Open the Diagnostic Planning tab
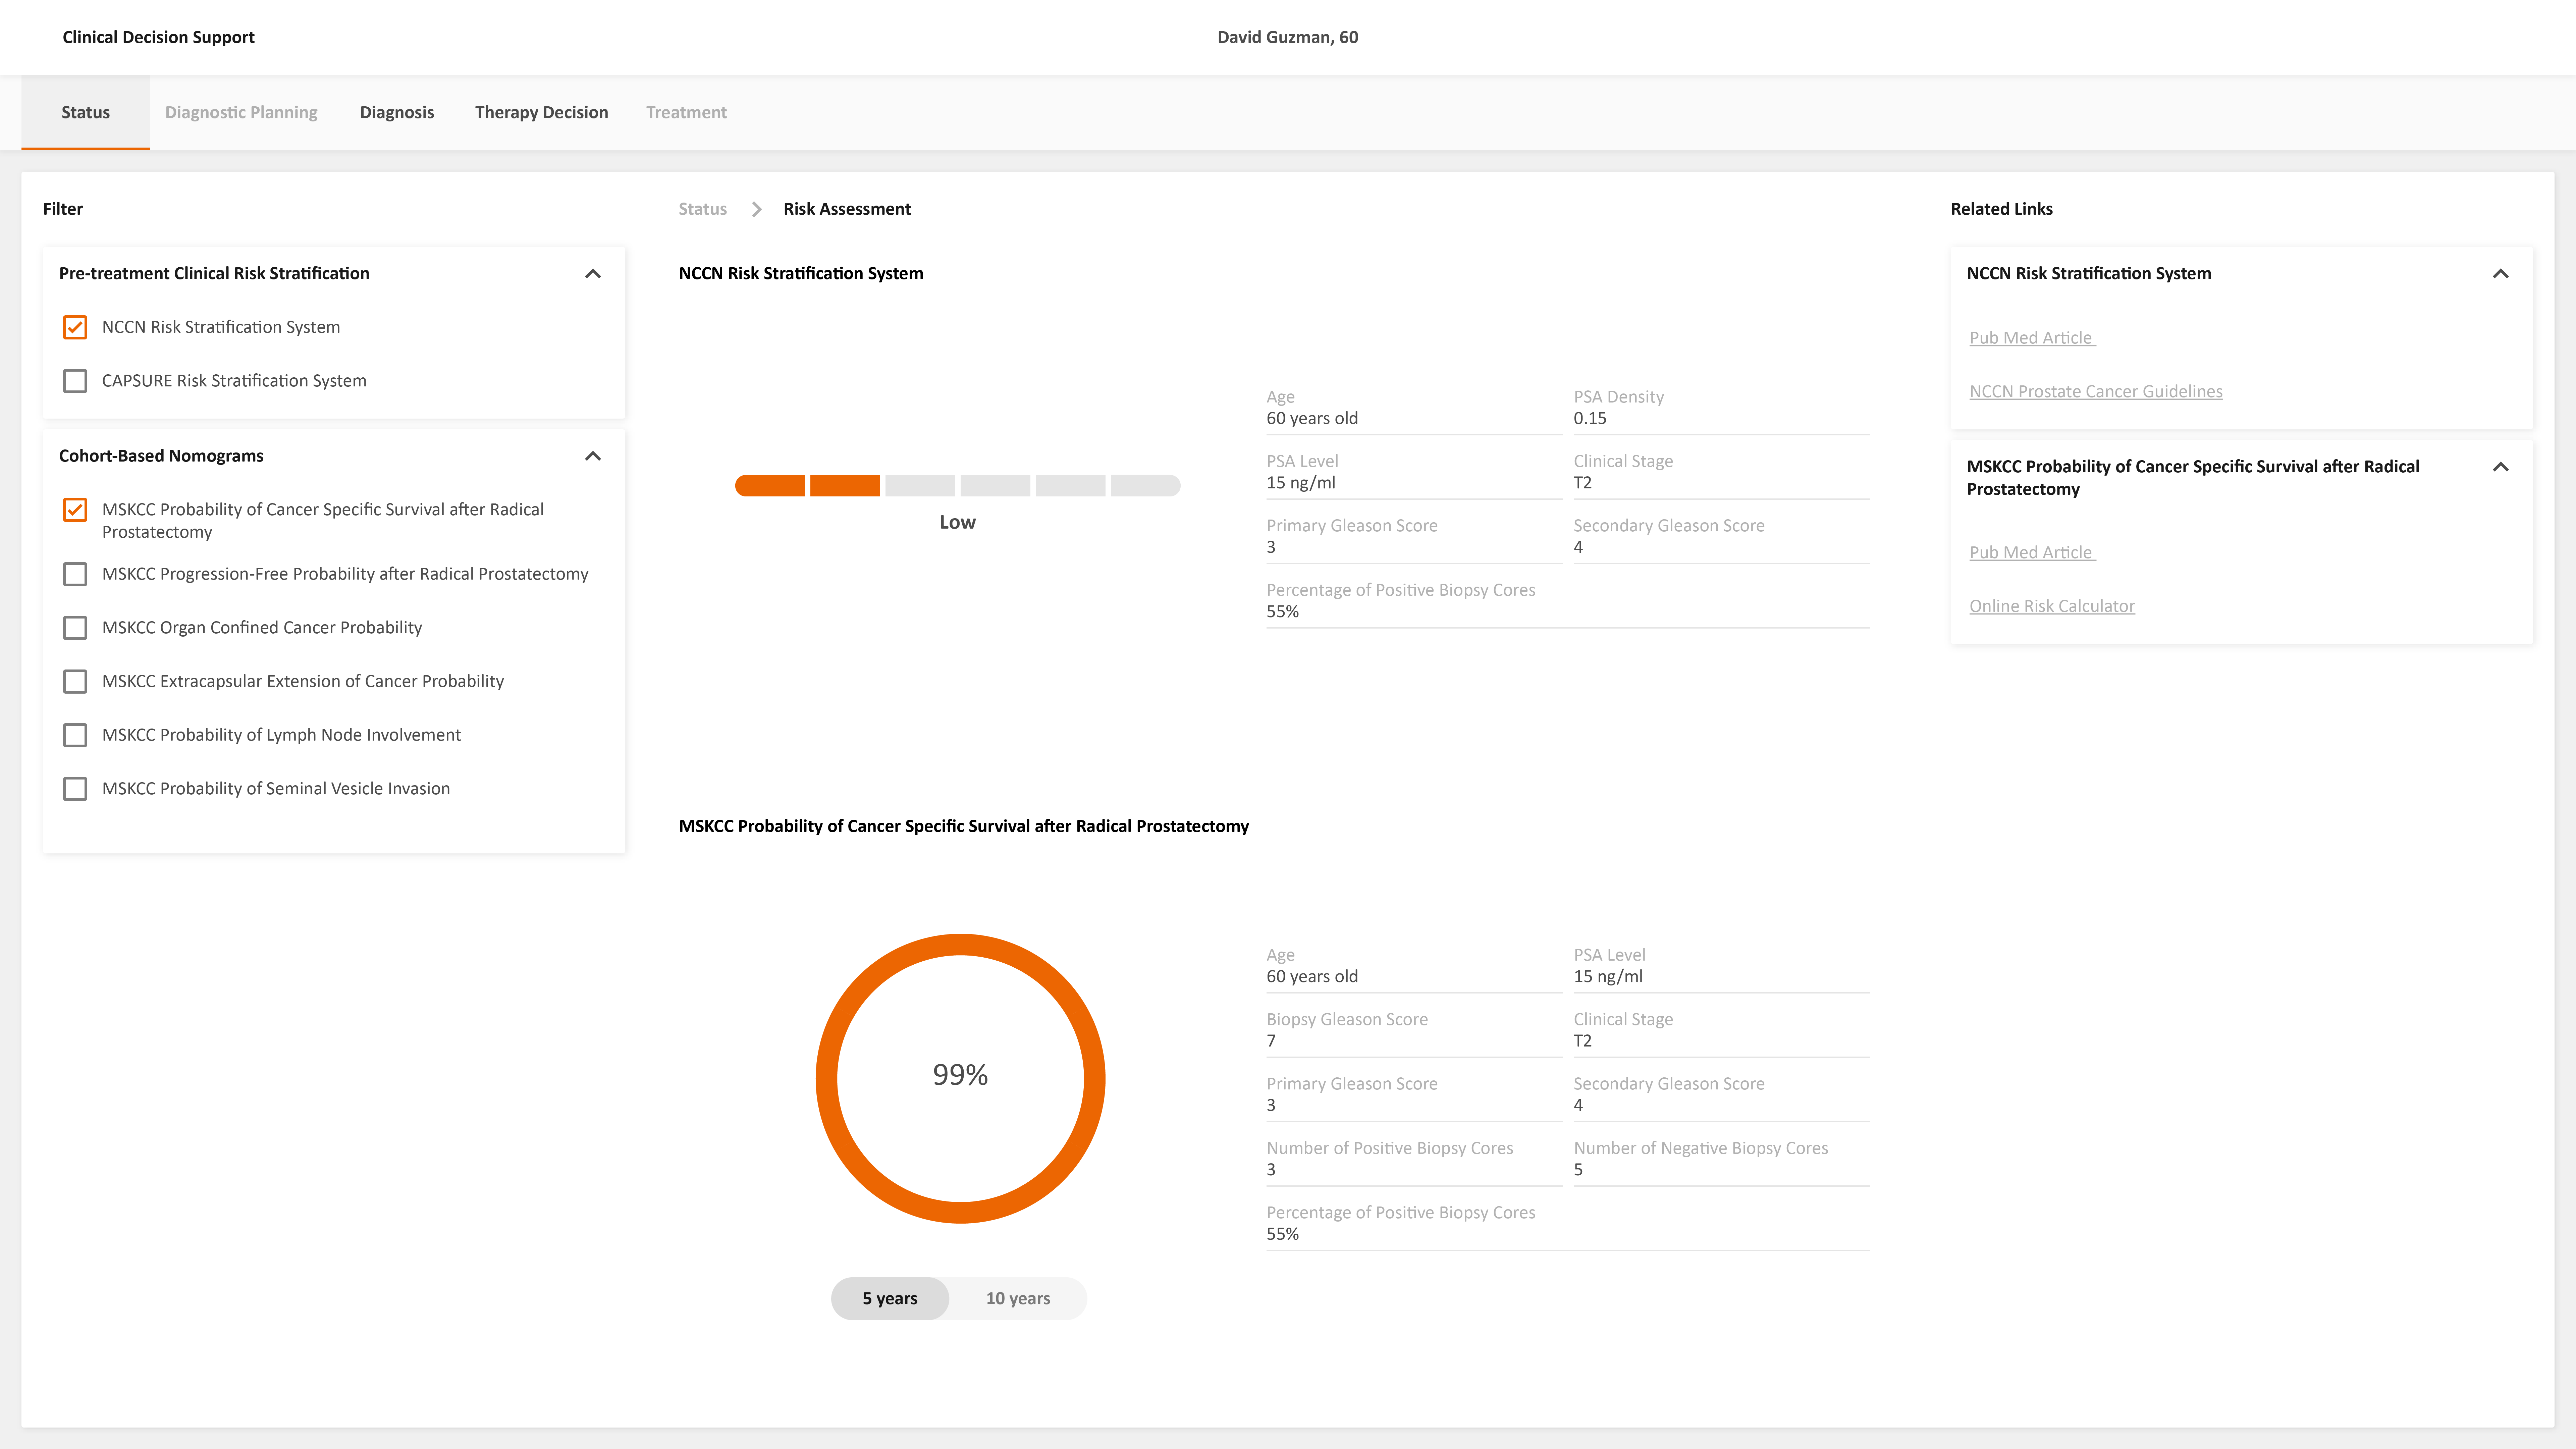Screen dimensions: 2576x1449 (x=241, y=113)
